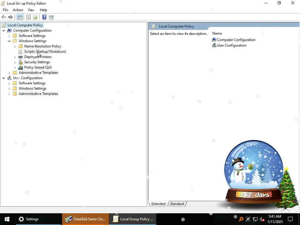Expand Administrative Templates under Computer Configuration

coord(9,73)
